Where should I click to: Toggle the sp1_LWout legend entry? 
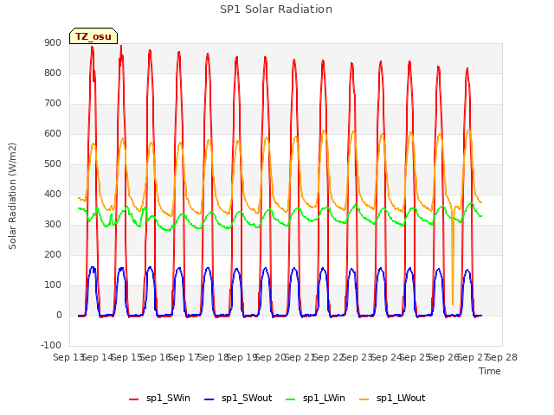392,399
